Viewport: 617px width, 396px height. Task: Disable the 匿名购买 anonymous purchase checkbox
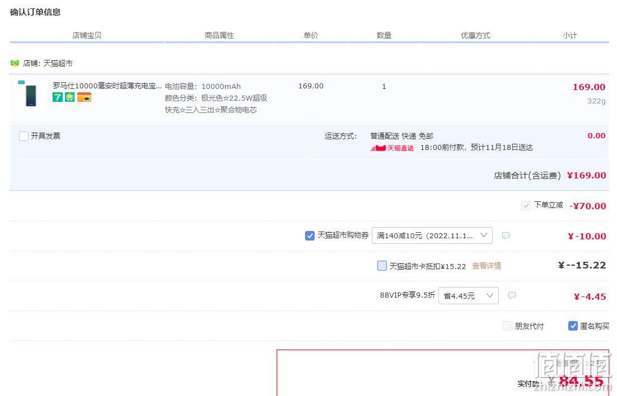pos(573,326)
